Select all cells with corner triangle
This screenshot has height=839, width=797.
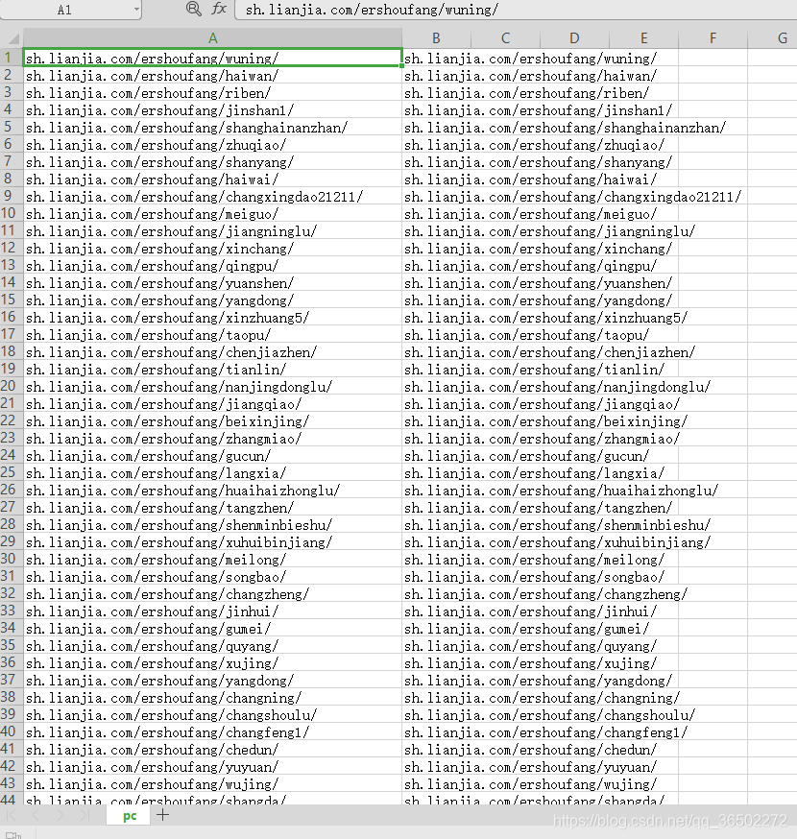(x=12, y=38)
